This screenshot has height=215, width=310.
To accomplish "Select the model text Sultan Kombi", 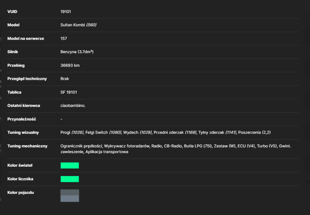I will [x=73, y=25].
